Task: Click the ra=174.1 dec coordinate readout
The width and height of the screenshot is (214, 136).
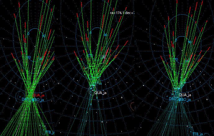Action: pos(123,13)
